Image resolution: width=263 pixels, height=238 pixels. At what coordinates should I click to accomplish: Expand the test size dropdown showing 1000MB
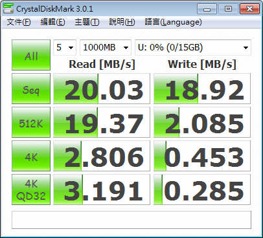coord(106,47)
